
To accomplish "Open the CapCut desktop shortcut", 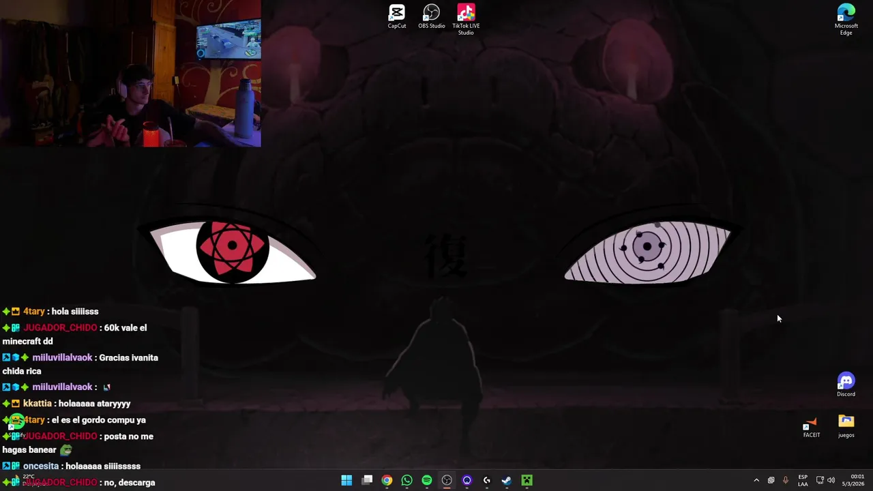I will click(x=397, y=16).
